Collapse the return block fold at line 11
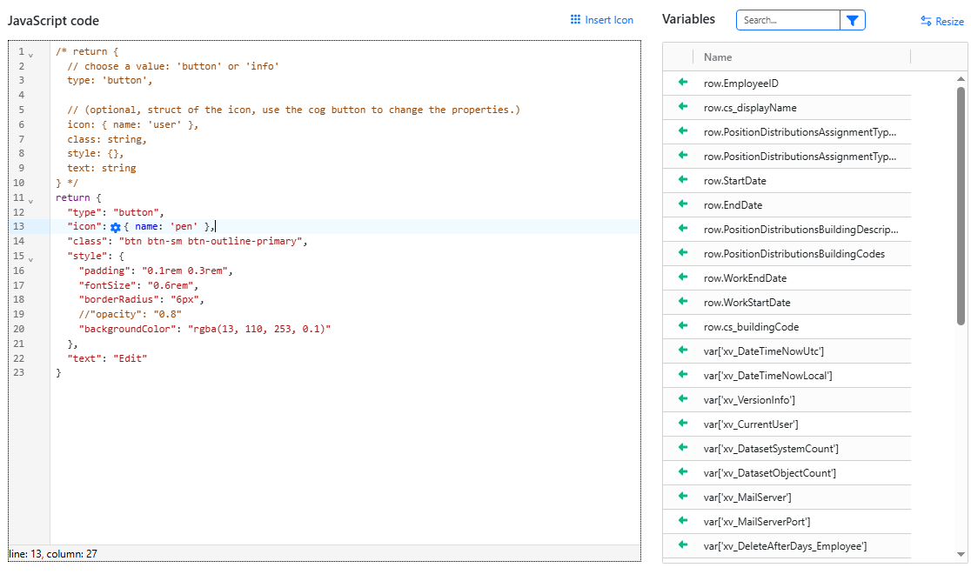The width and height of the screenshot is (971, 581). (x=31, y=200)
